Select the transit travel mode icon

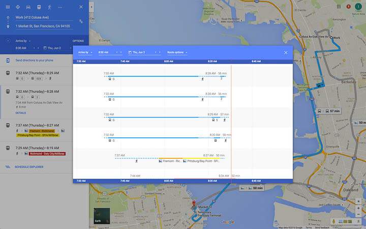39,7
